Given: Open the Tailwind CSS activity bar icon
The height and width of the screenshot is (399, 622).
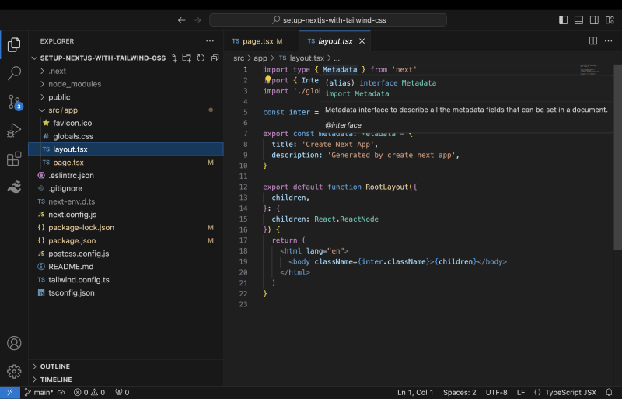Looking at the screenshot, I should (14, 187).
